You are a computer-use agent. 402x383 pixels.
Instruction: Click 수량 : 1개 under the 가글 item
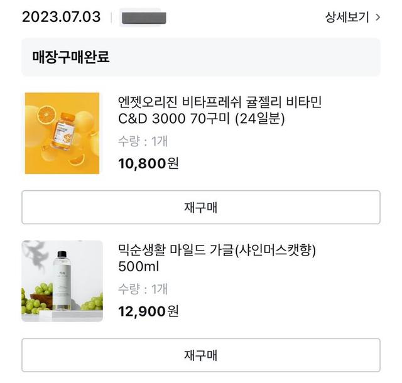coord(143,289)
